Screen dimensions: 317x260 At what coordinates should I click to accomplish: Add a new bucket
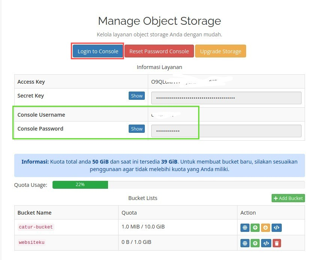(288, 198)
